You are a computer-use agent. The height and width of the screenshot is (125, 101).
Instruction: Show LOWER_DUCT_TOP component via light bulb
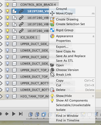7,77
